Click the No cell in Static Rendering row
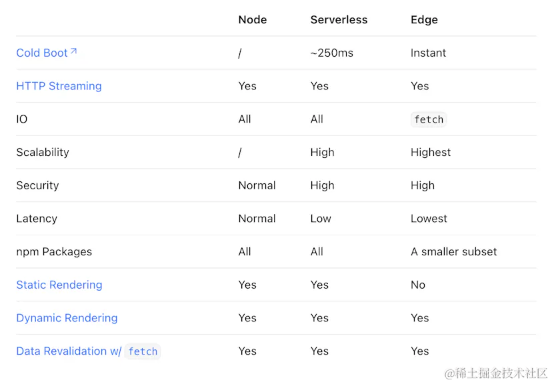 417,285
